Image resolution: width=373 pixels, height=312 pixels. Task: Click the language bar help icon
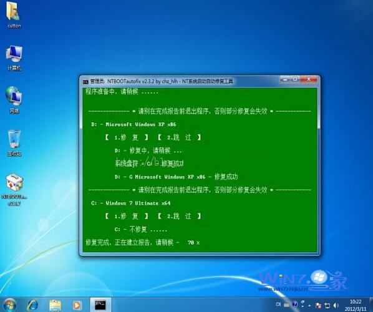pos(295,304)
